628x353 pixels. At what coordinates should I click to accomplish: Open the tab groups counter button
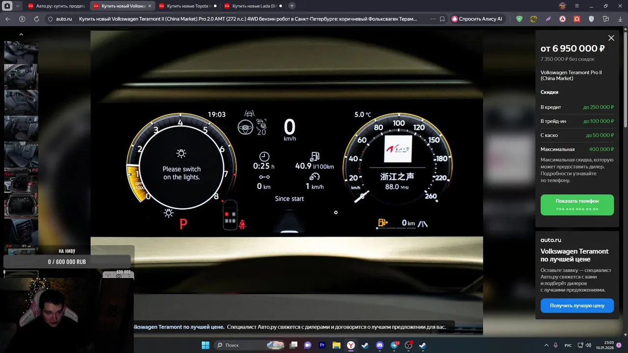[8, 6]
